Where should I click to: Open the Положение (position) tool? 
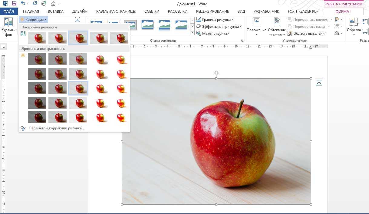point(256,22)
